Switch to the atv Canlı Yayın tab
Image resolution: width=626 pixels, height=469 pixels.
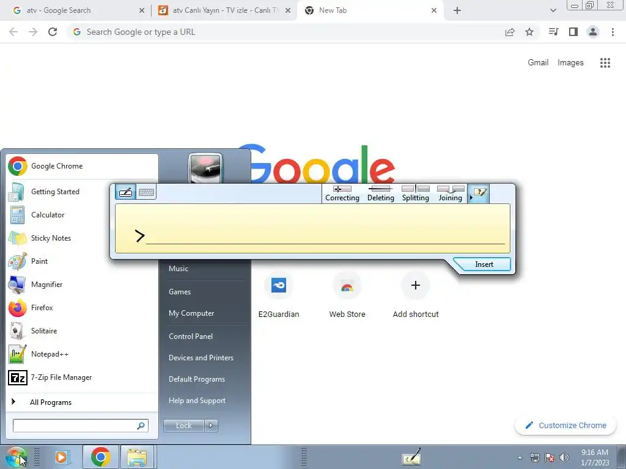tap(224, 10)
